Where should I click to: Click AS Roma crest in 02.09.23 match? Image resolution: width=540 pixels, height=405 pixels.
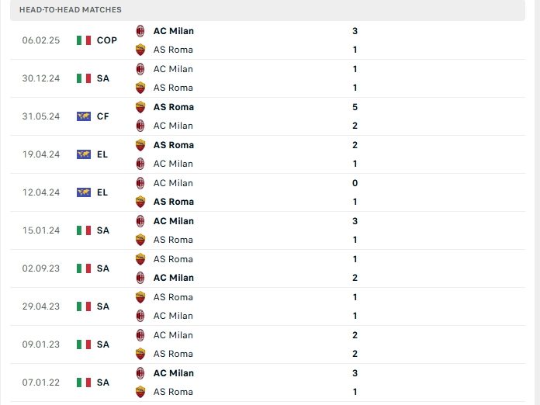[x=140, y=259]
